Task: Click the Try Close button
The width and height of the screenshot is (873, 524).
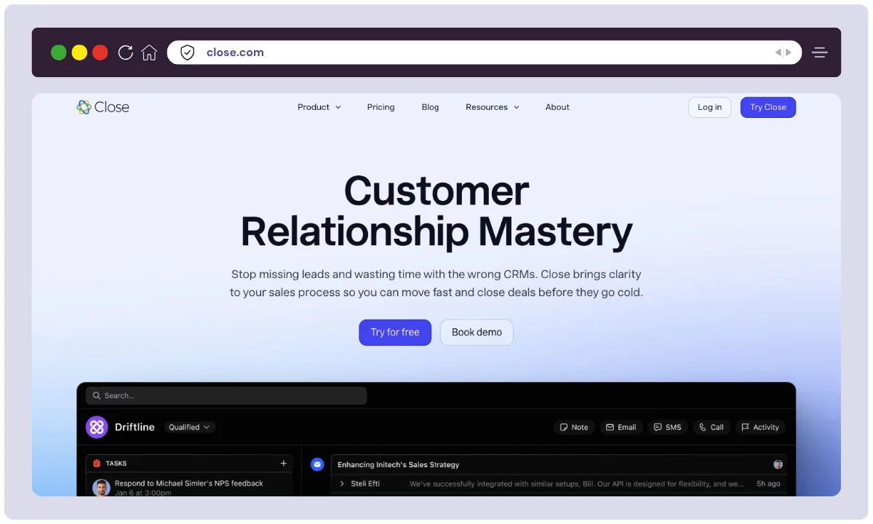Action: click(x=768, y=107)
